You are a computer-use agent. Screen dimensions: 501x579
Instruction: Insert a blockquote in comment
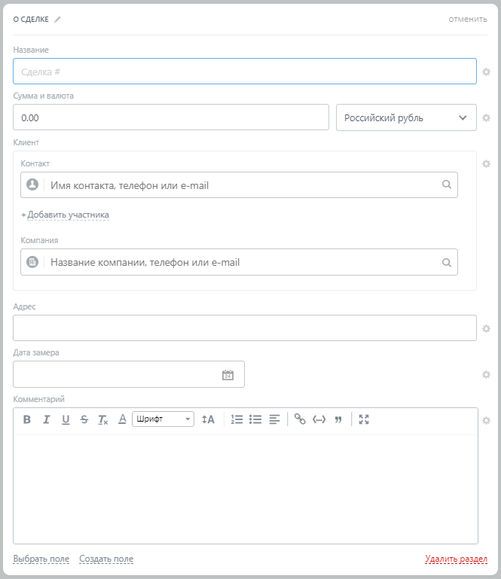point(338,419)
